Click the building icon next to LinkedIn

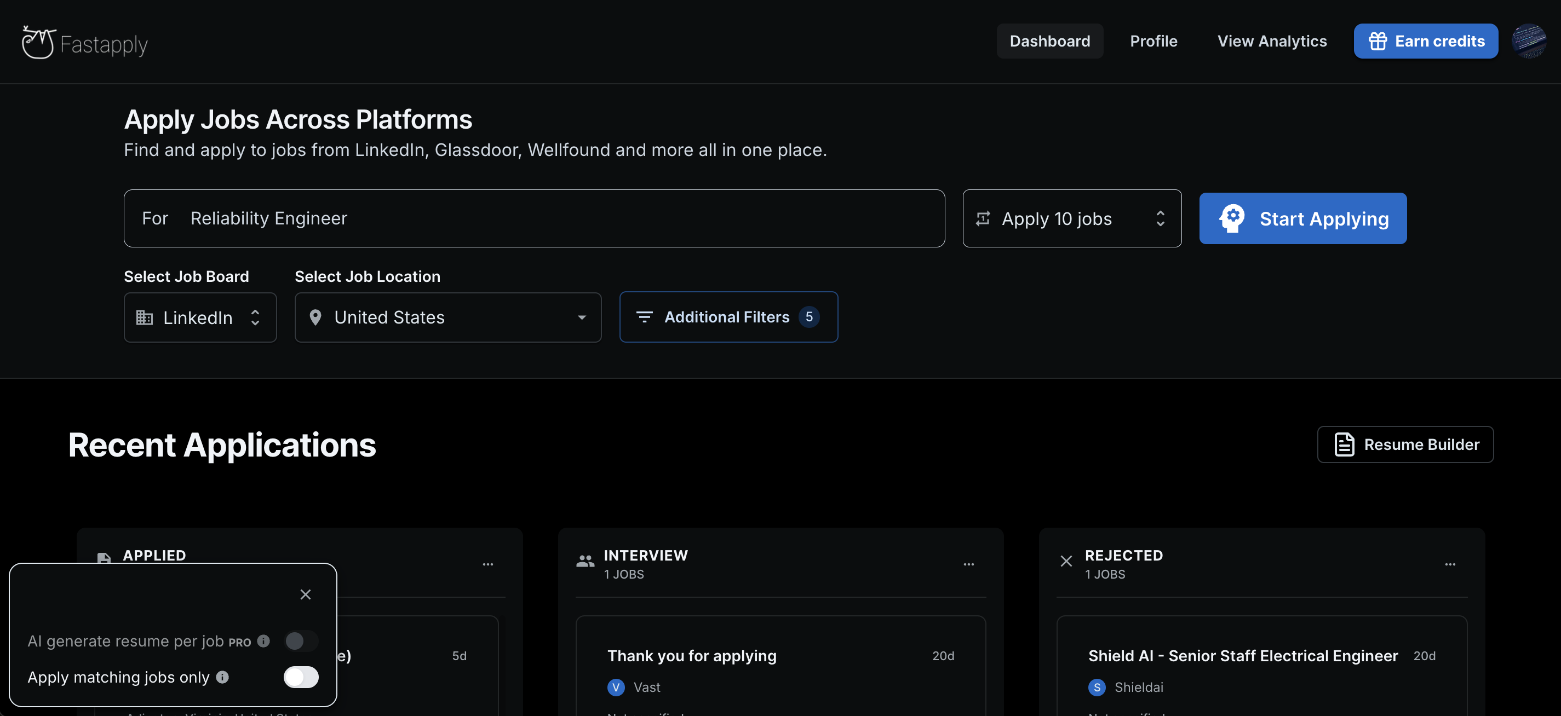[x=144, y=317]
